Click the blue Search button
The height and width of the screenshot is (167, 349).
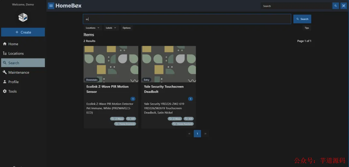tap(302, 19)
